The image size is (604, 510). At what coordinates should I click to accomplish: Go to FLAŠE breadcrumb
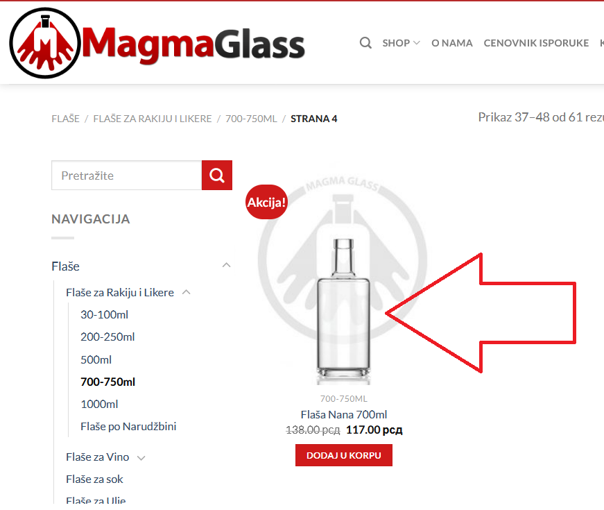65,119
